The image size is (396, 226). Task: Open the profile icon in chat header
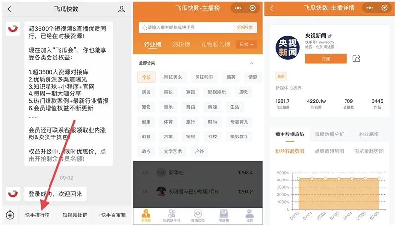point(121,9)
